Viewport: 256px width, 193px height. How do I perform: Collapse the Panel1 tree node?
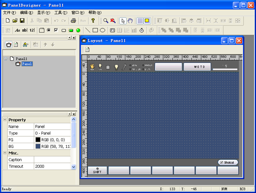click(x=5, y=59)
